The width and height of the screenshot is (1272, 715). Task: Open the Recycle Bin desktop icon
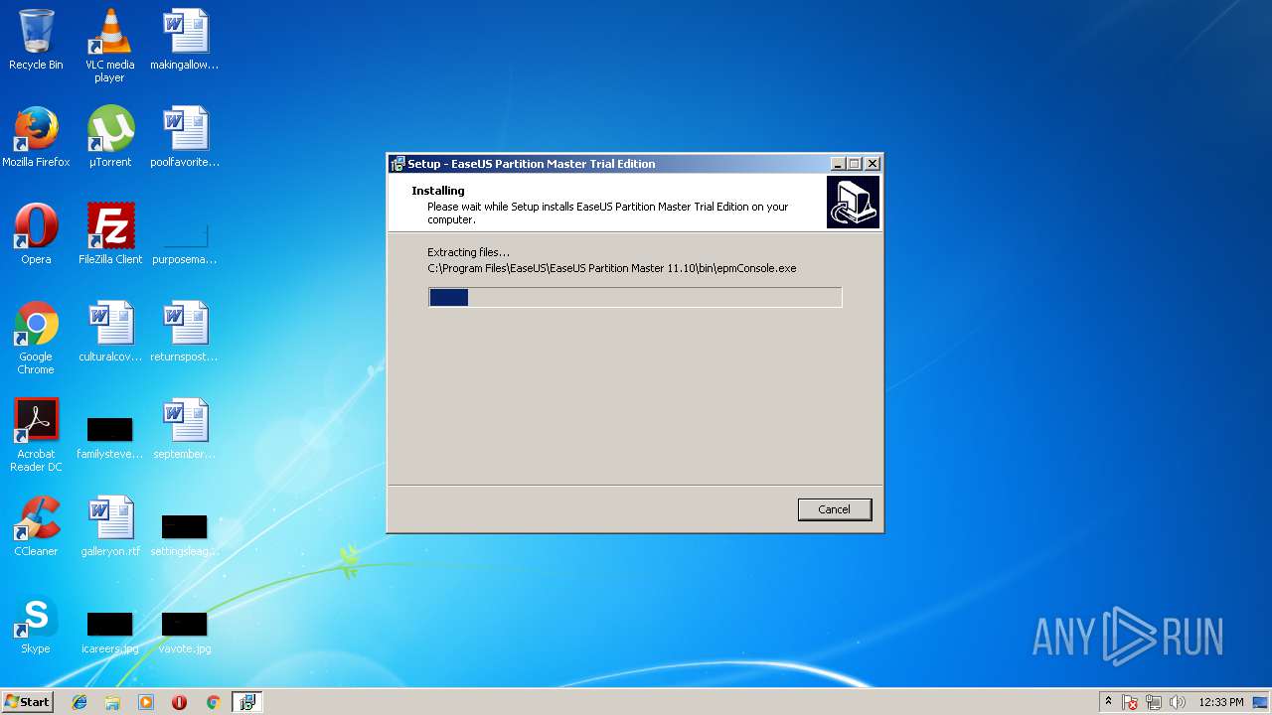pos(36,40)
